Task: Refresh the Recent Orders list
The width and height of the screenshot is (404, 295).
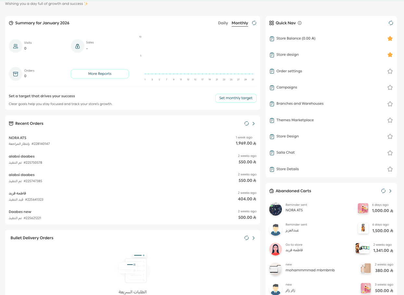Action: coord(246,124)
